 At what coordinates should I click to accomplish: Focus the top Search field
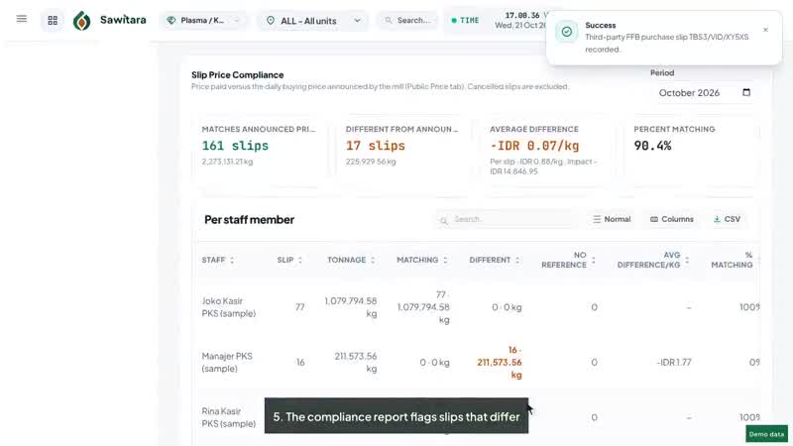coord(408,20)
